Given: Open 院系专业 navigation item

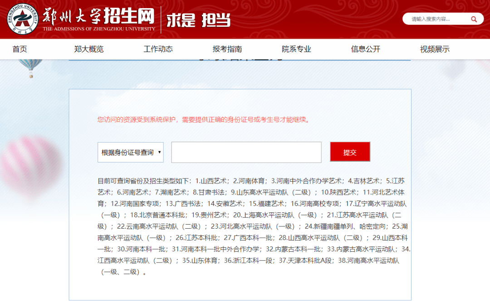Looking at the screenshot, I should (x=297, y=49).
